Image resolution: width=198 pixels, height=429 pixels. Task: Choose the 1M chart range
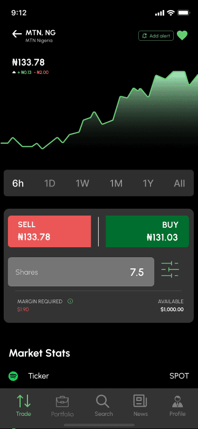116,183
